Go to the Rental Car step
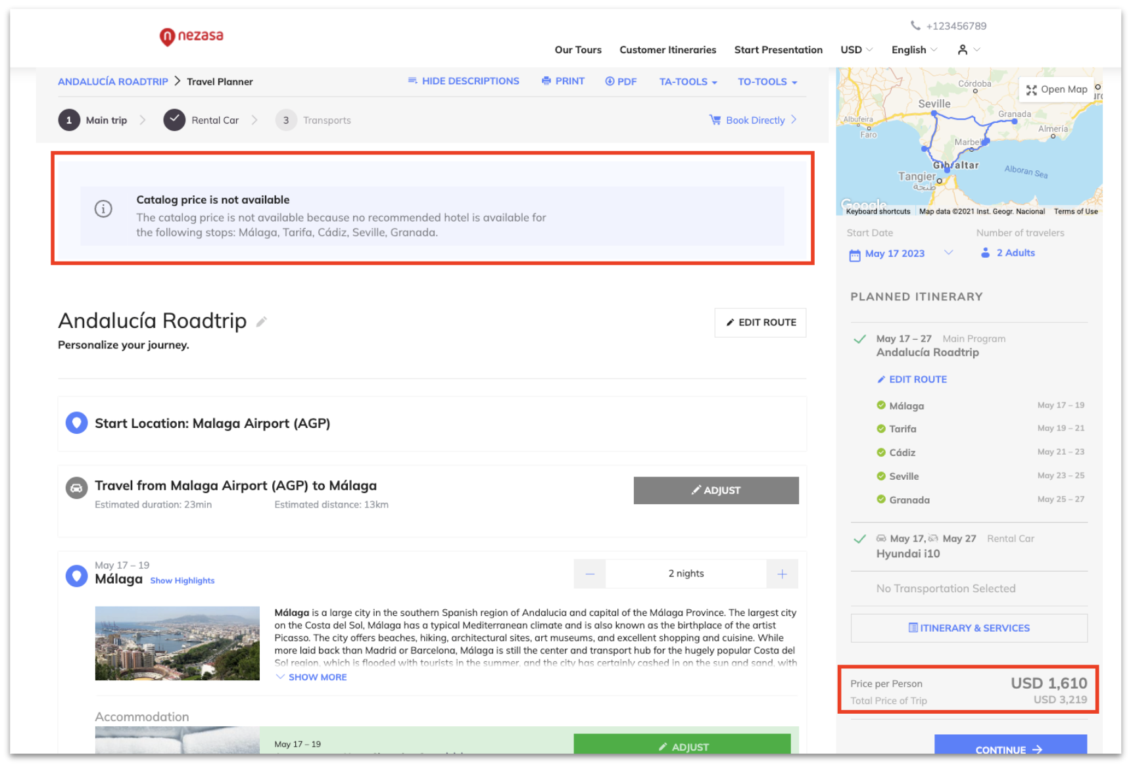 pyautogui.click(x=201, y=120)
